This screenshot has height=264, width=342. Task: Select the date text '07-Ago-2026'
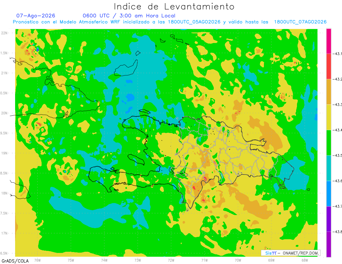(36, 16)
